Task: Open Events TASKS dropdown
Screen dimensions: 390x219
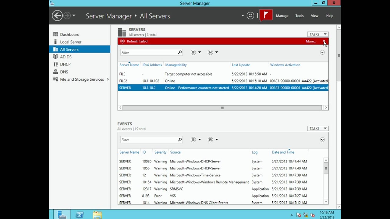Action: coord(318,129)
